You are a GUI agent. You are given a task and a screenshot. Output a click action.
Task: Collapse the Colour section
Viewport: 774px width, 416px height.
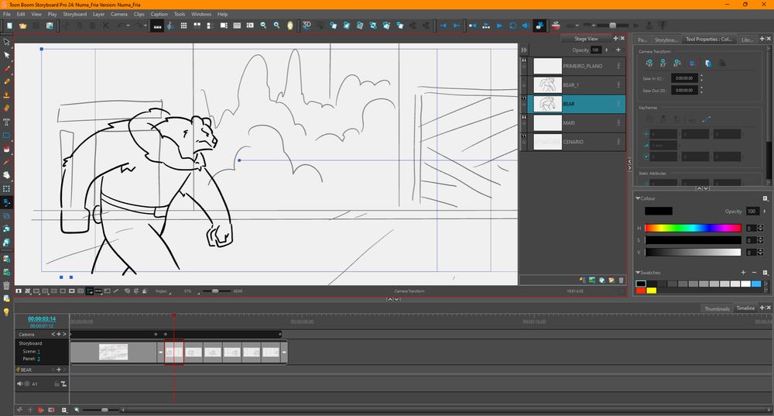[638, 198]
